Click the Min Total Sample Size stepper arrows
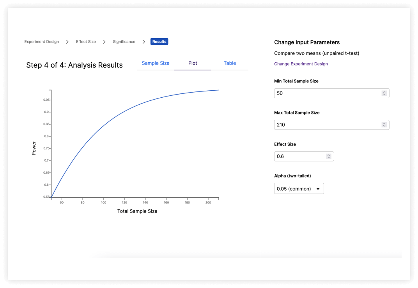The image size is (418, 288). (384, 93)
